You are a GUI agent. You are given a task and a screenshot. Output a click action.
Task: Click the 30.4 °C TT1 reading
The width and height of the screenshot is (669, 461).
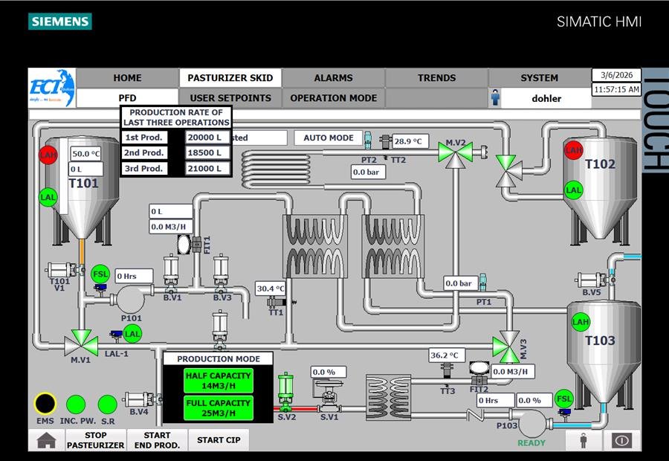[x=270, y=288]
